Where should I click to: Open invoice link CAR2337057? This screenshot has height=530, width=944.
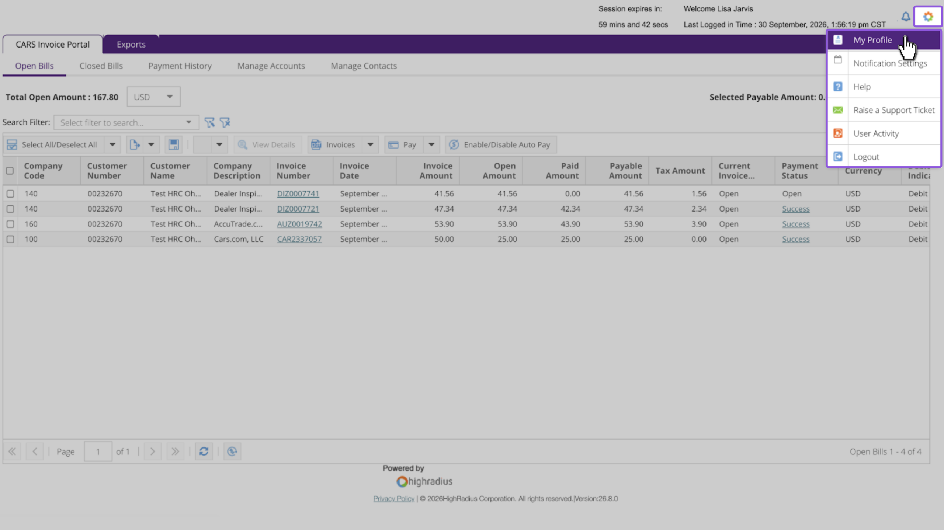299,239
